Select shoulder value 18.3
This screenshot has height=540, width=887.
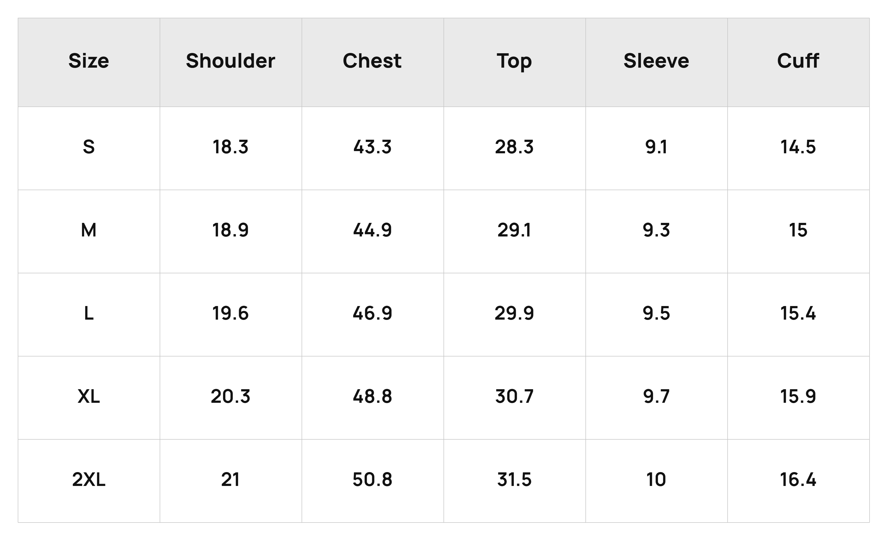[230, 147]
